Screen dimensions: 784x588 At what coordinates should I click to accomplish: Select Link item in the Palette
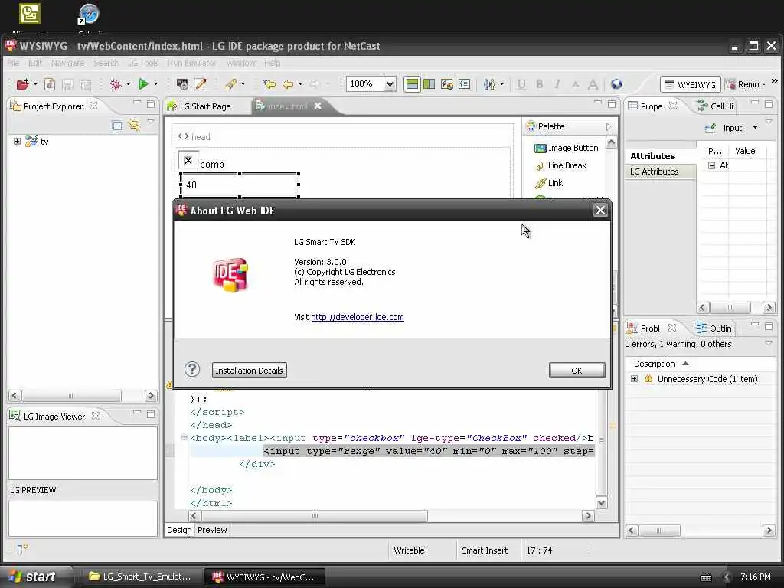[548, 183]
